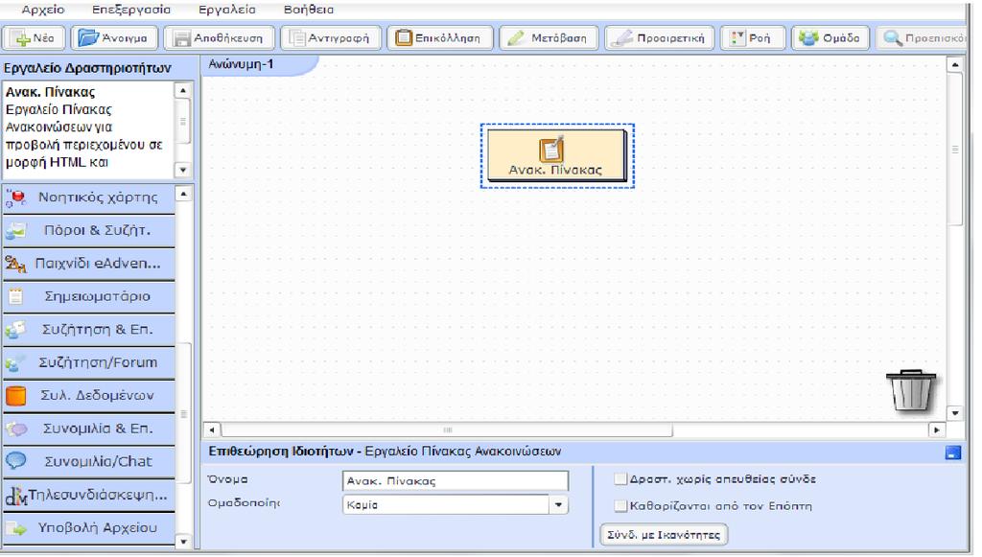Click the Προεπισκόπηση preview button
This screenshot has width=982, height=557.
coord(922,38)
